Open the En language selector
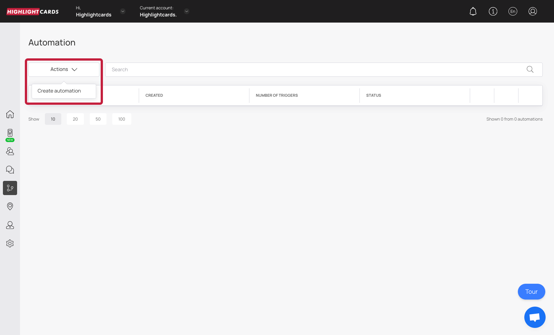 tap(513, 12)
